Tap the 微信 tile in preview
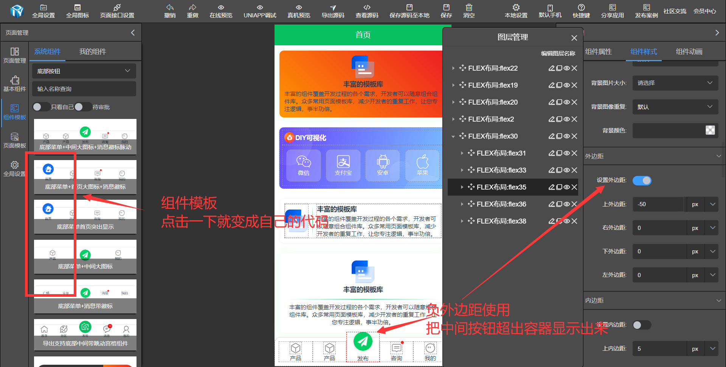This screenshot has width=726, height=367. tap(304, 165)
